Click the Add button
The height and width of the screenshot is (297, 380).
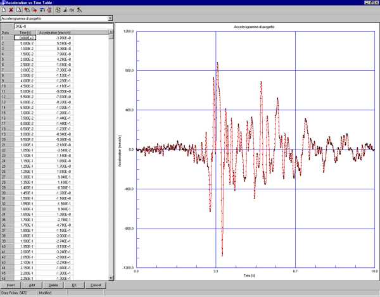(32, 286)
